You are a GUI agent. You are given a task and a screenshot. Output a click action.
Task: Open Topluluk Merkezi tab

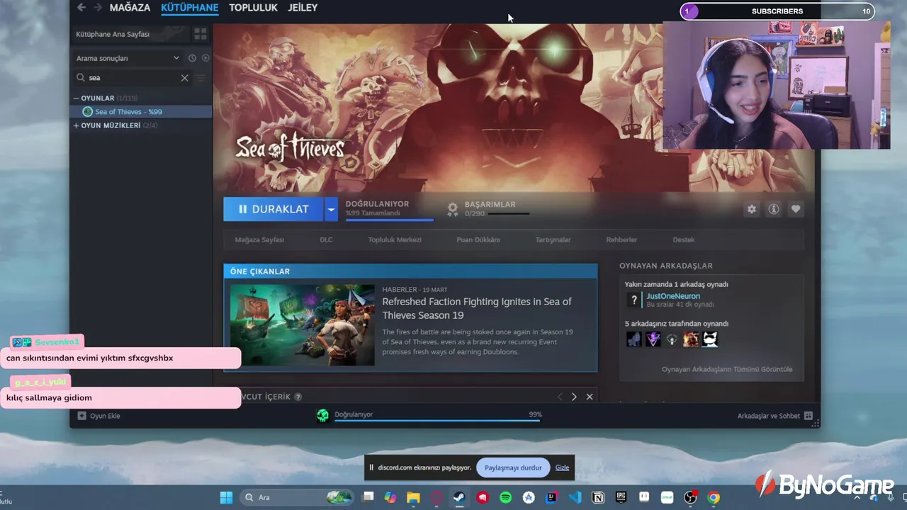[x=395, y=240]
